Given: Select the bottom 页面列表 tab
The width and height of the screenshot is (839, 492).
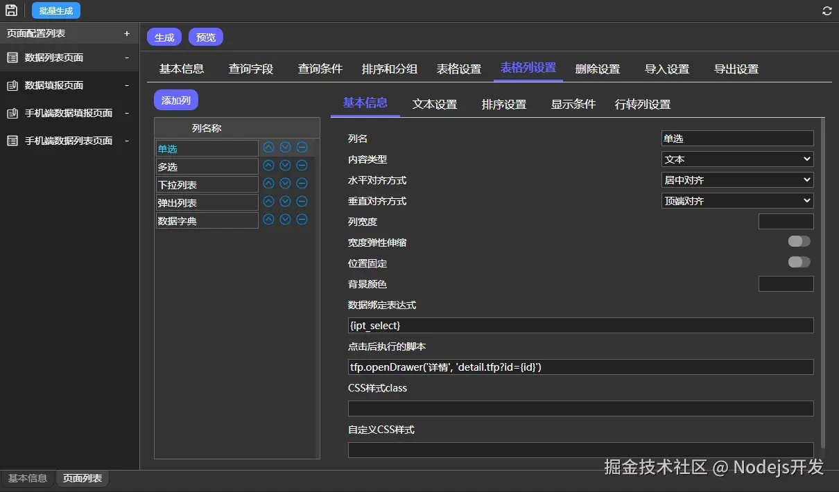Looking at the screenshot, I should tap(83, 478).
